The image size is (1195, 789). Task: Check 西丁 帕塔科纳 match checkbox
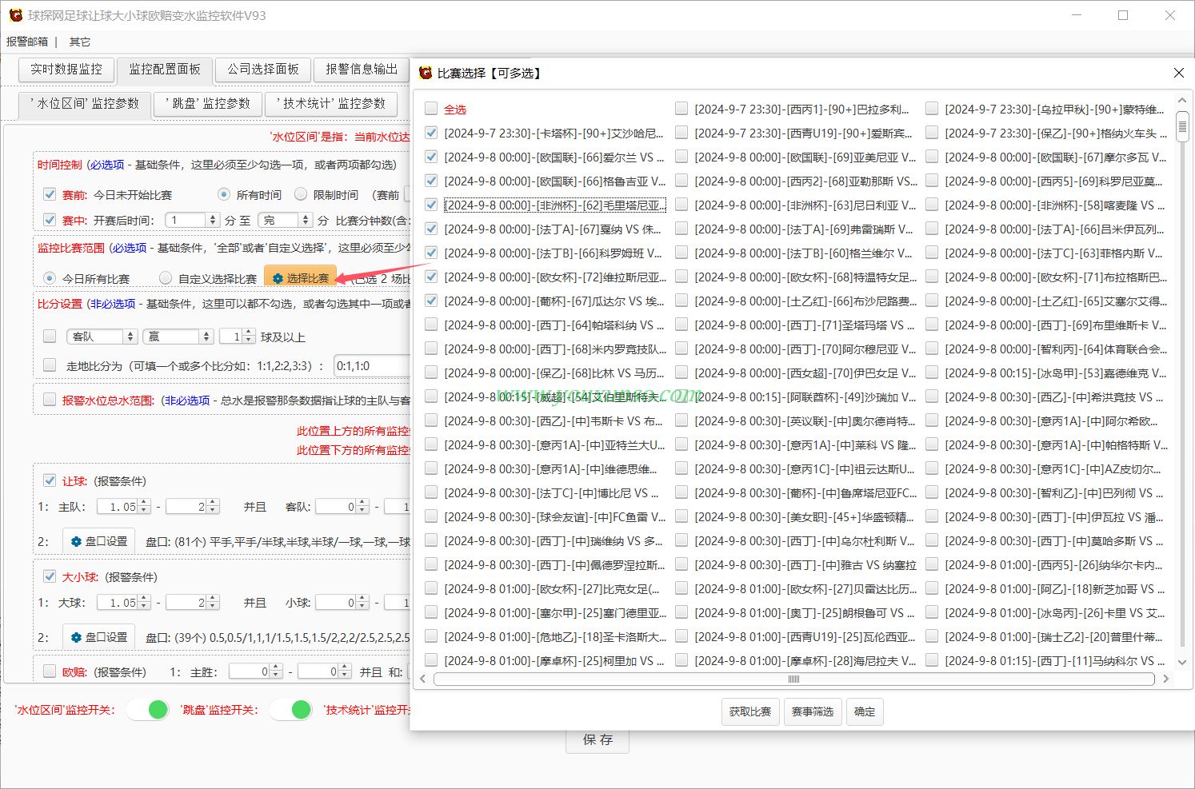point(431,325)
